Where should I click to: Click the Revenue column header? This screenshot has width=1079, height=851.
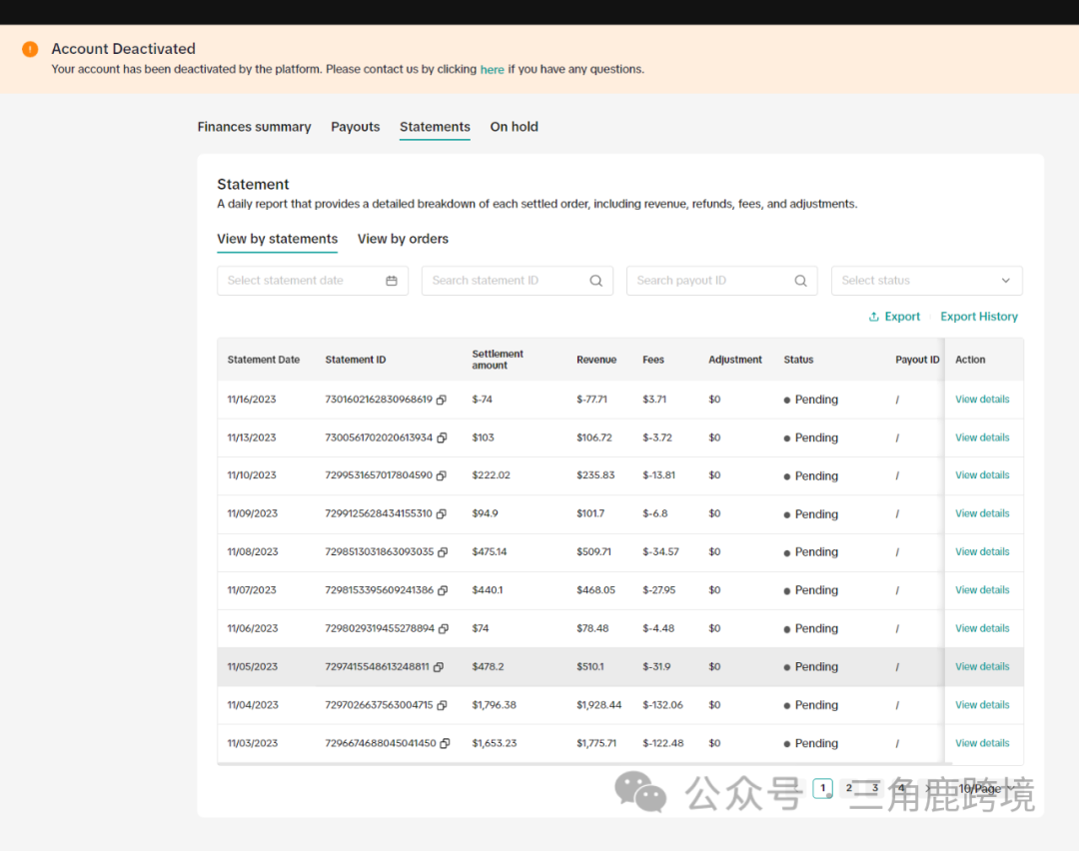click(x=596, y=360)
